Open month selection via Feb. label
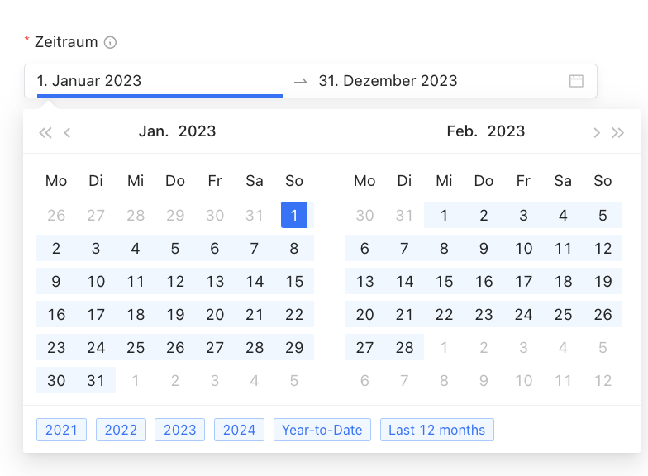648x476 pixels. tap(462, 131)
